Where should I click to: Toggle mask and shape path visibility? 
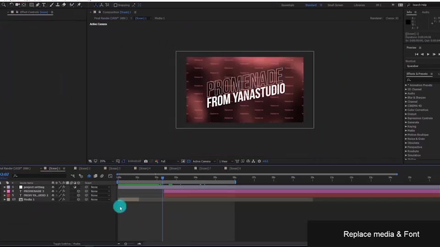[123, 161]
